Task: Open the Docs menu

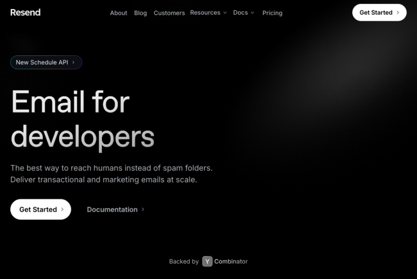Action: pos(244,12)
